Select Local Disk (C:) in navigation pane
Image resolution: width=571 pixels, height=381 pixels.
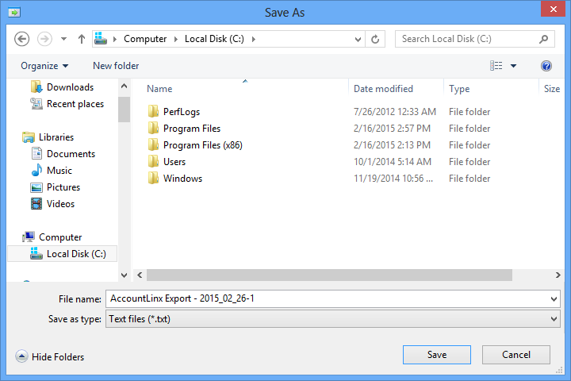pyautogui.click(x=76, y=254)
